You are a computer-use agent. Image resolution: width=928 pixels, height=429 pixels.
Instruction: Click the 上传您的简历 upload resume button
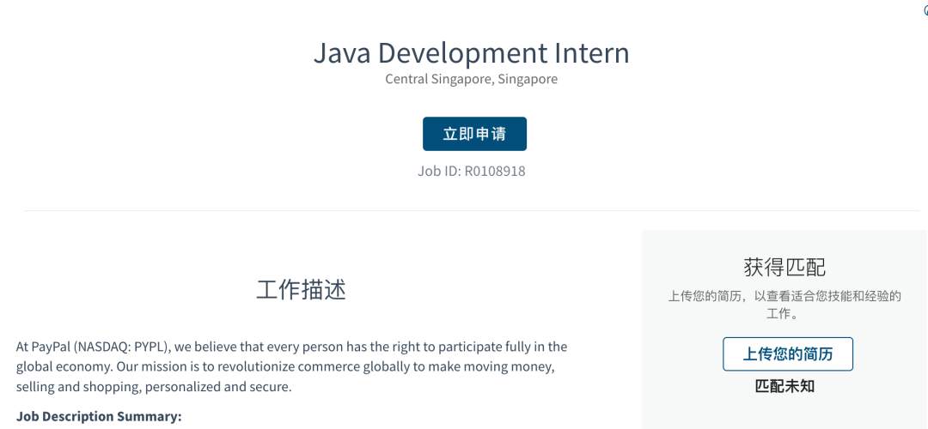click(788, 354)
